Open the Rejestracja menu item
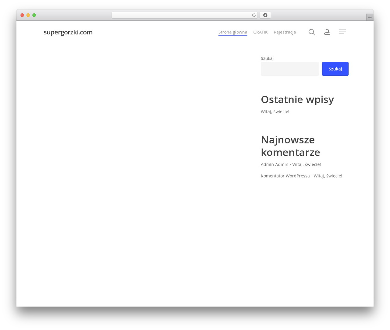 click(285, 32)
